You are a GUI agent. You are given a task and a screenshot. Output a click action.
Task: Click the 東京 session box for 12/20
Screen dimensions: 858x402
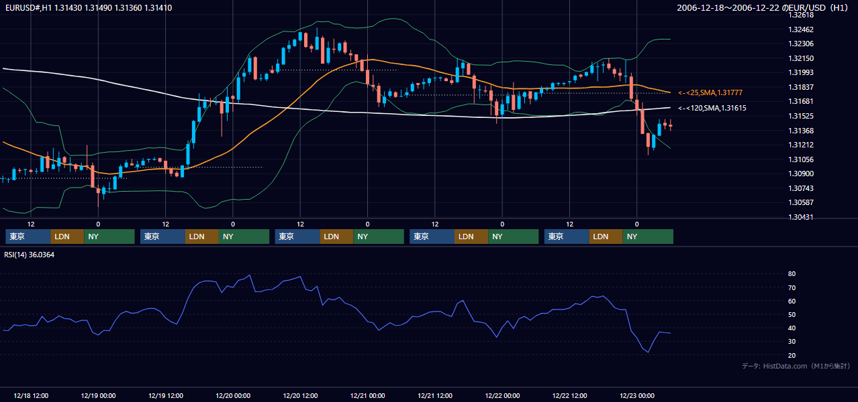(x=297, y=237)
